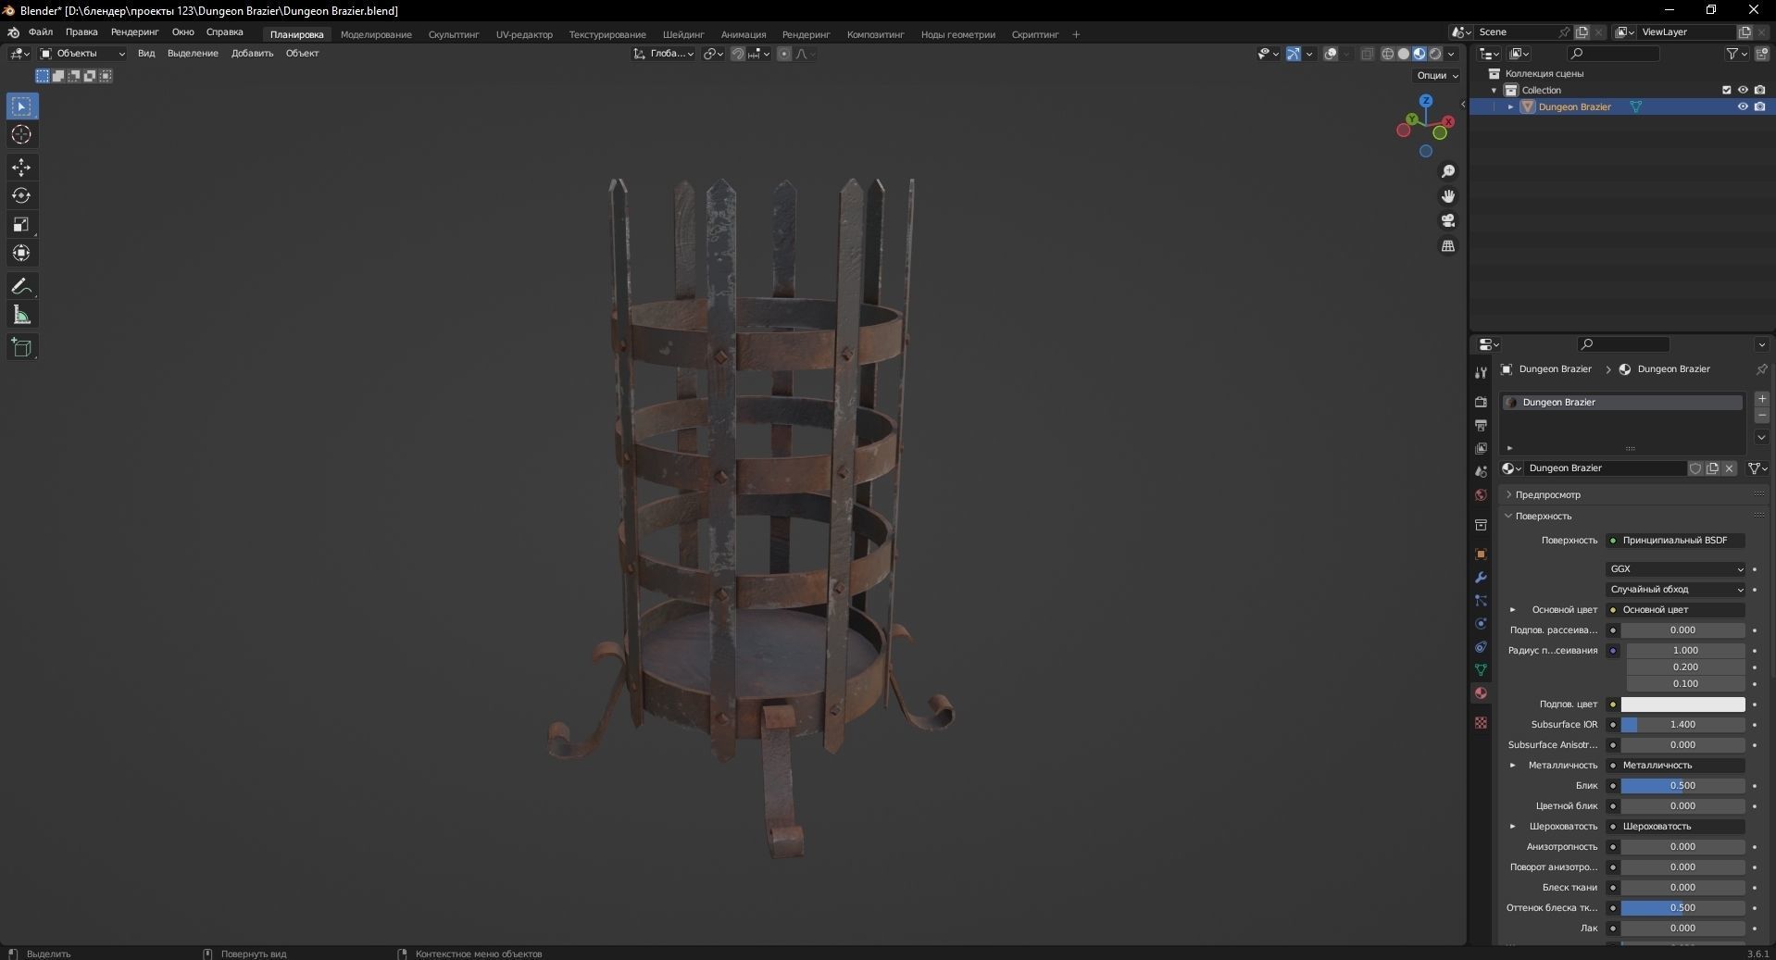Select the Annotate pencil tool
1776x960 pixels.
pos(21,286)
